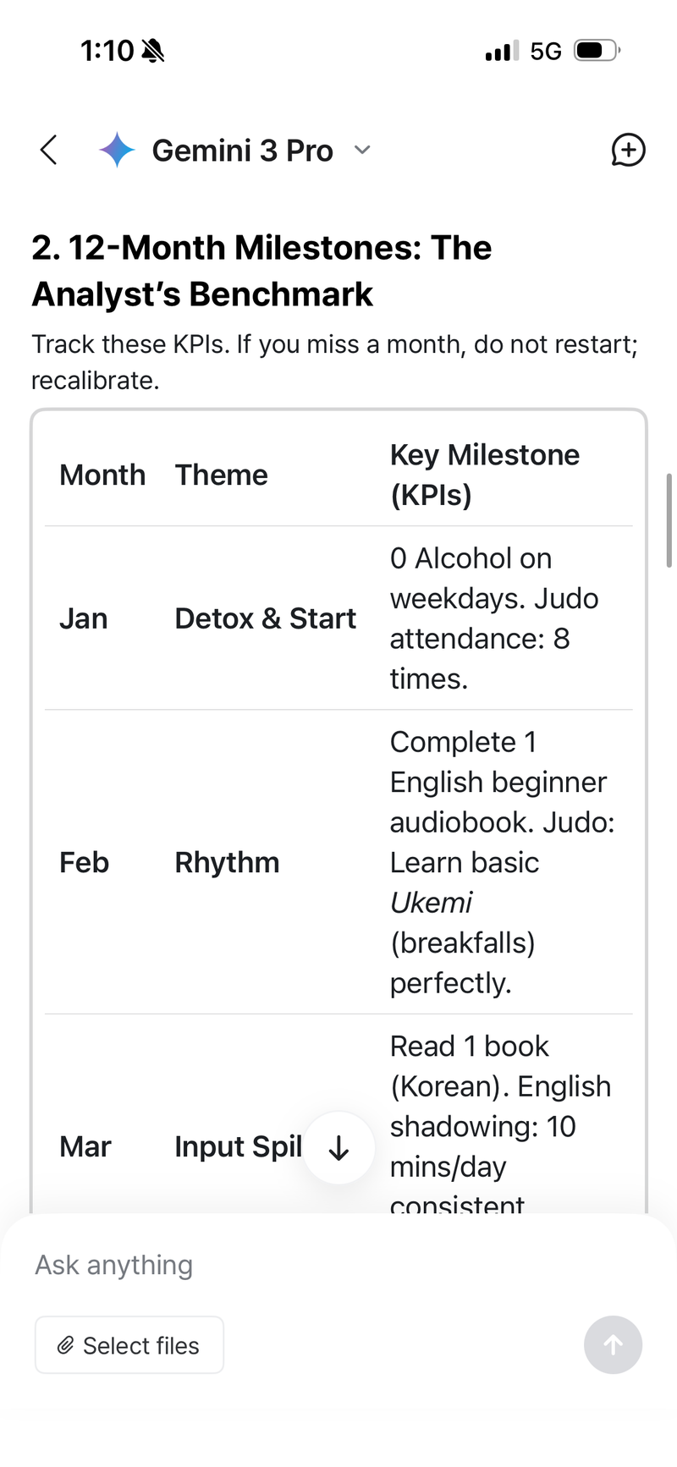This screenshot has width=677, height=1467.
Task: Tap the back arrow icon
Action: coord(49,151)
